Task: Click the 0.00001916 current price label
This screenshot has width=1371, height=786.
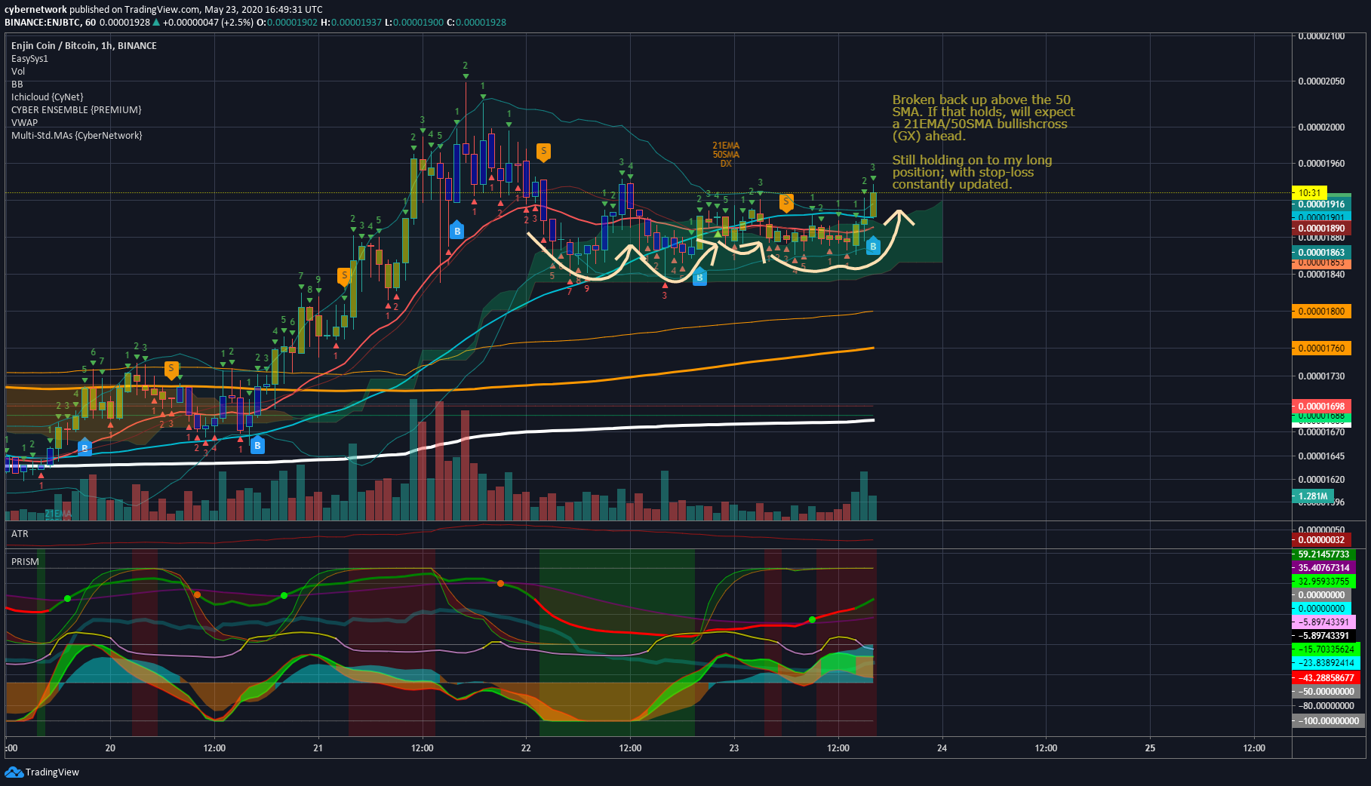Action: (x=1321, y=204)
